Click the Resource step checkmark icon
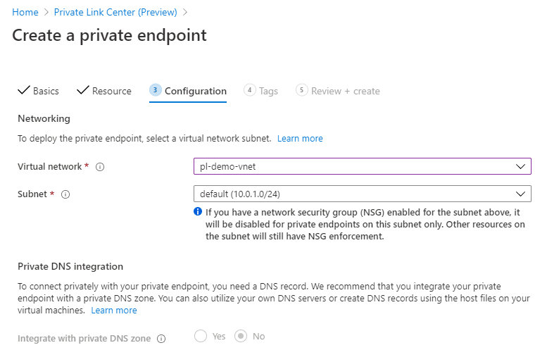547x350 pixels. [x=83, y=90]
